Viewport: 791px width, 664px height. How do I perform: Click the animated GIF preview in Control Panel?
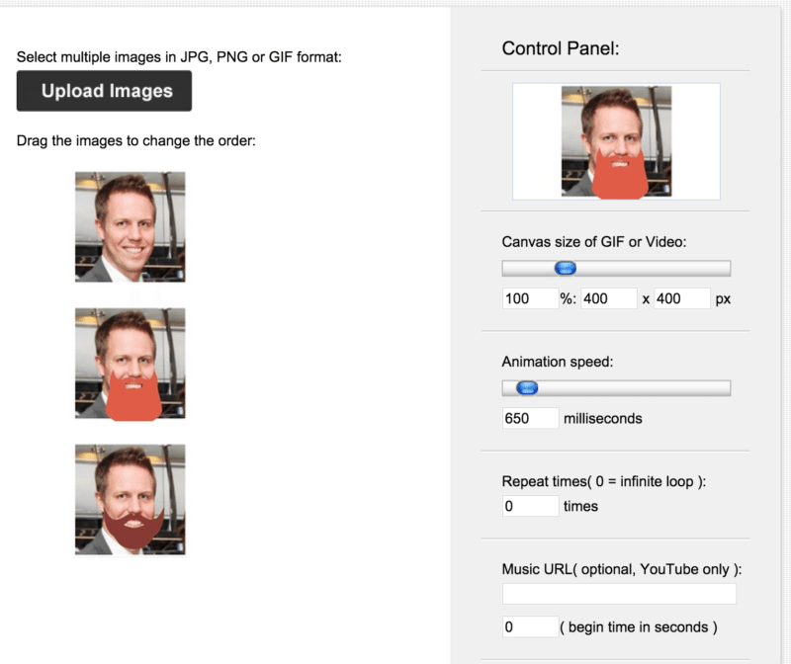tap(615, 141)
